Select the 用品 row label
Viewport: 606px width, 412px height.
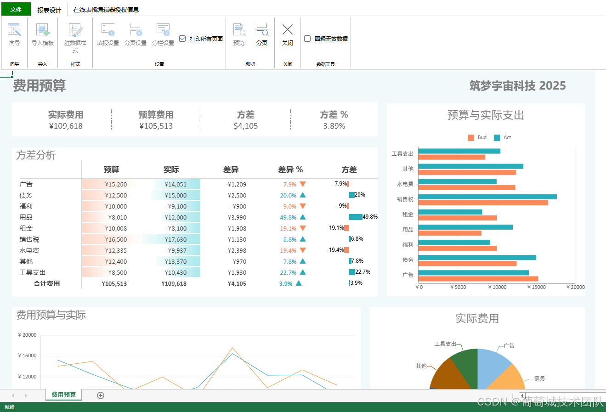point(26,217)
